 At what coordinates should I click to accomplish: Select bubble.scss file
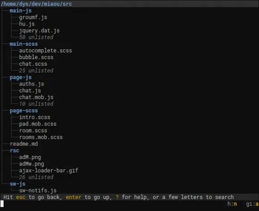(36, 57)
